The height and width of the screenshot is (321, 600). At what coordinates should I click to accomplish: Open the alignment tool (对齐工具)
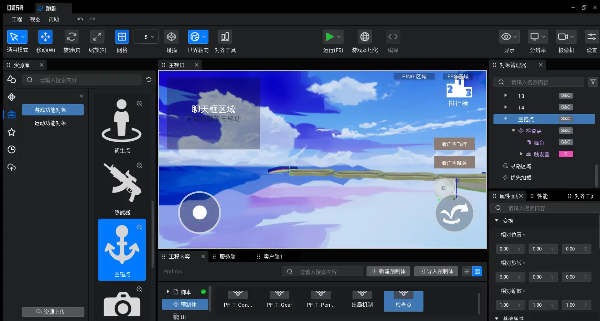click(x=225, y=37)
